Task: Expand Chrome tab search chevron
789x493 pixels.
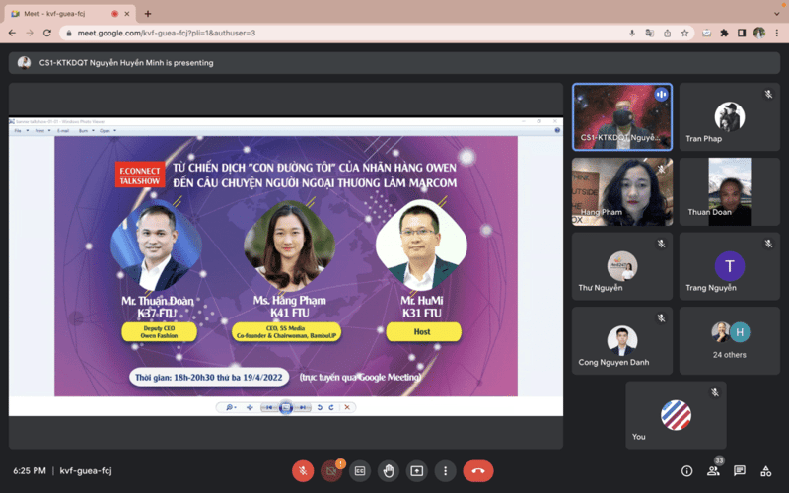Action: click(776, 14)
